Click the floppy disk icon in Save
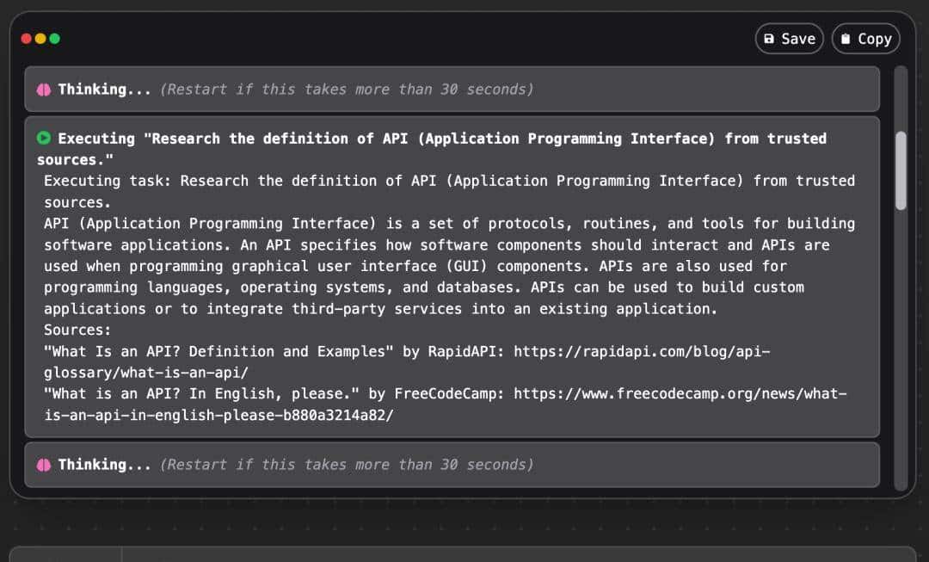The height and width of the screenshot is (562, 929). click(x=769, y=39)
